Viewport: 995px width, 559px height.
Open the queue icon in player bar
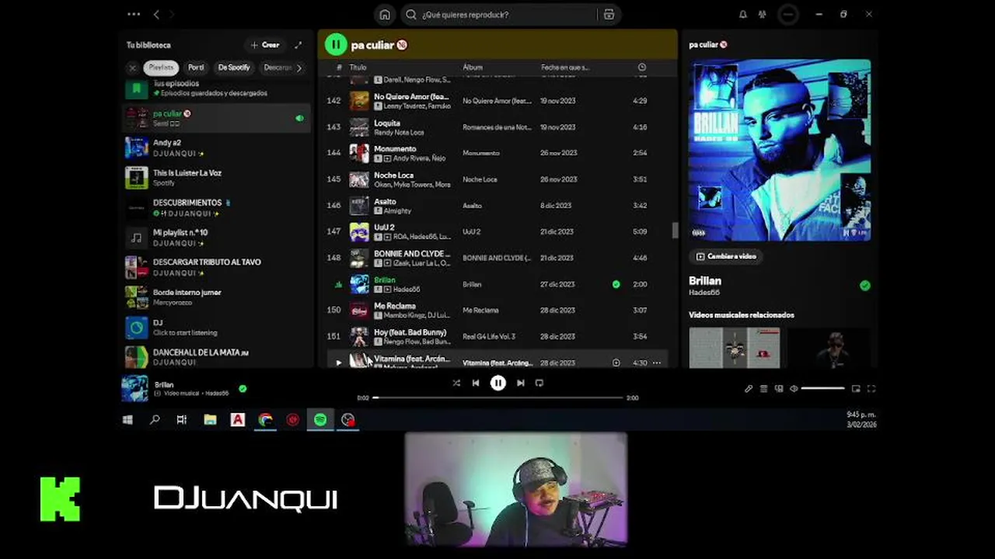tap(764, 389)
